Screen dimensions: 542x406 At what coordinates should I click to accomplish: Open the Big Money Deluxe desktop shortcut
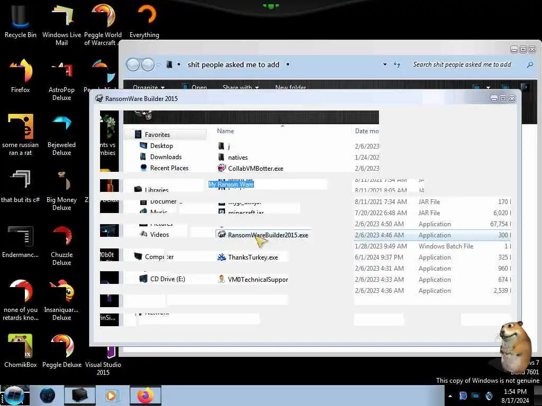point(61,190)
